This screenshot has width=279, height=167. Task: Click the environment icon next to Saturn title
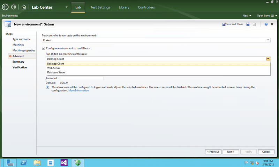pyautogui.click(x=8, y=24)
